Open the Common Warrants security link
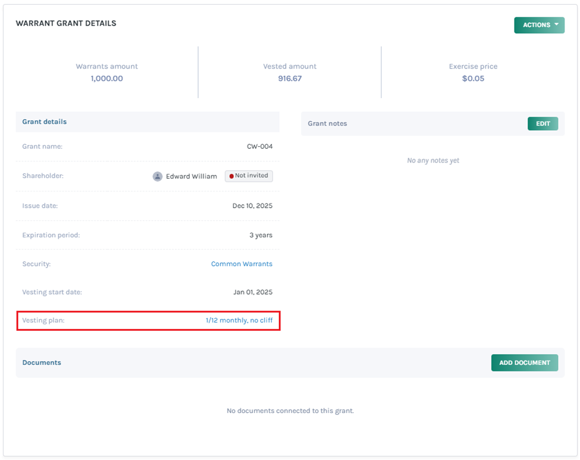The height and width of the screenshot is (460, 580). 242,264
